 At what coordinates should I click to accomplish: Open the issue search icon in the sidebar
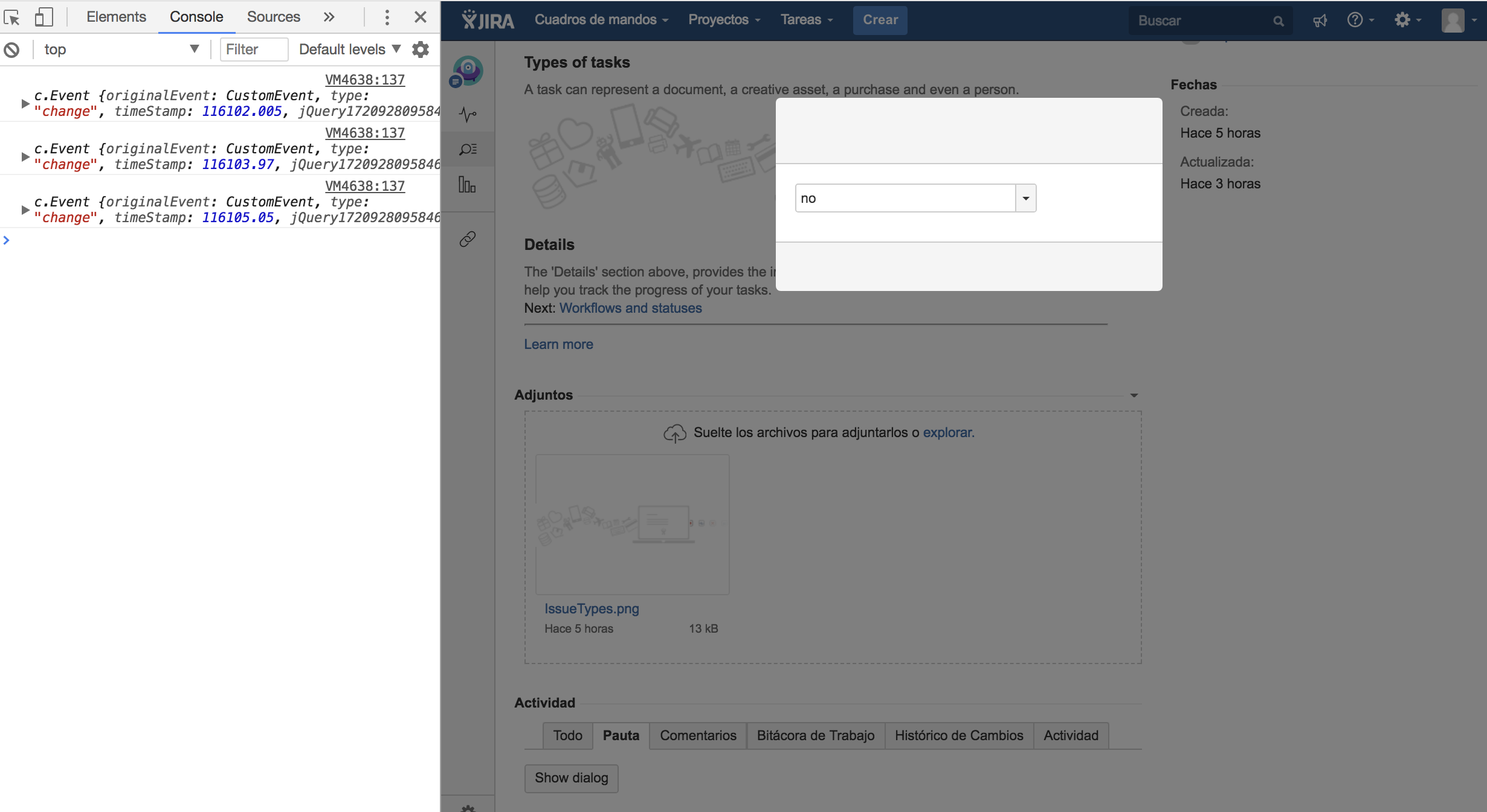[x=468, y=149]
